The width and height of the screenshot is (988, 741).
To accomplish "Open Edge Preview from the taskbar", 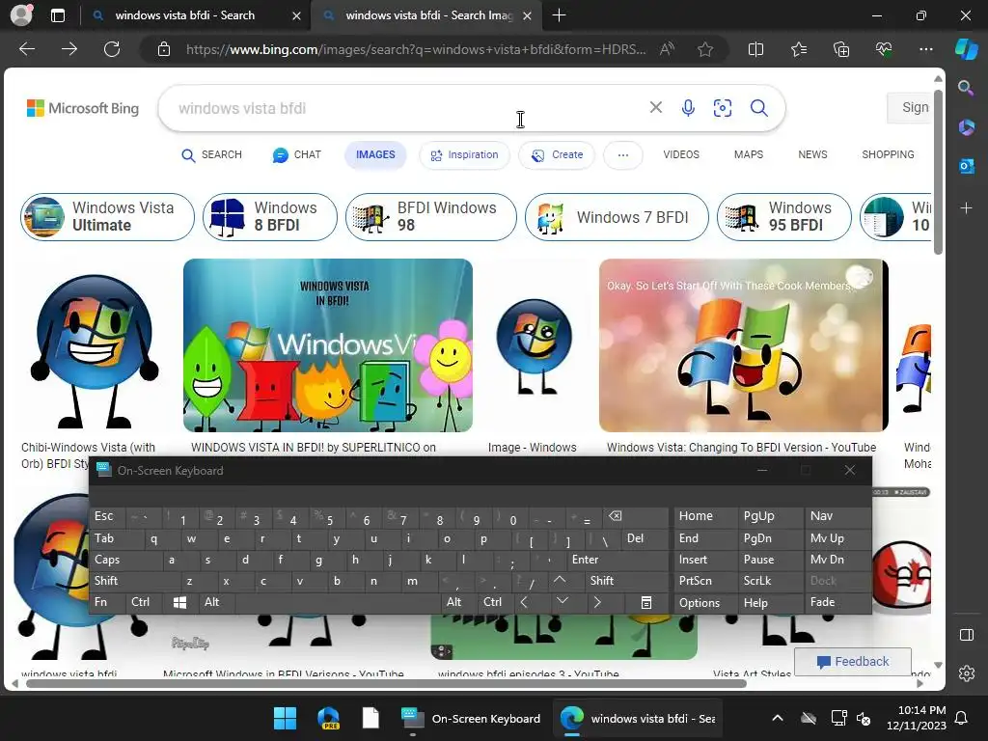I will (x=328, y=718).
